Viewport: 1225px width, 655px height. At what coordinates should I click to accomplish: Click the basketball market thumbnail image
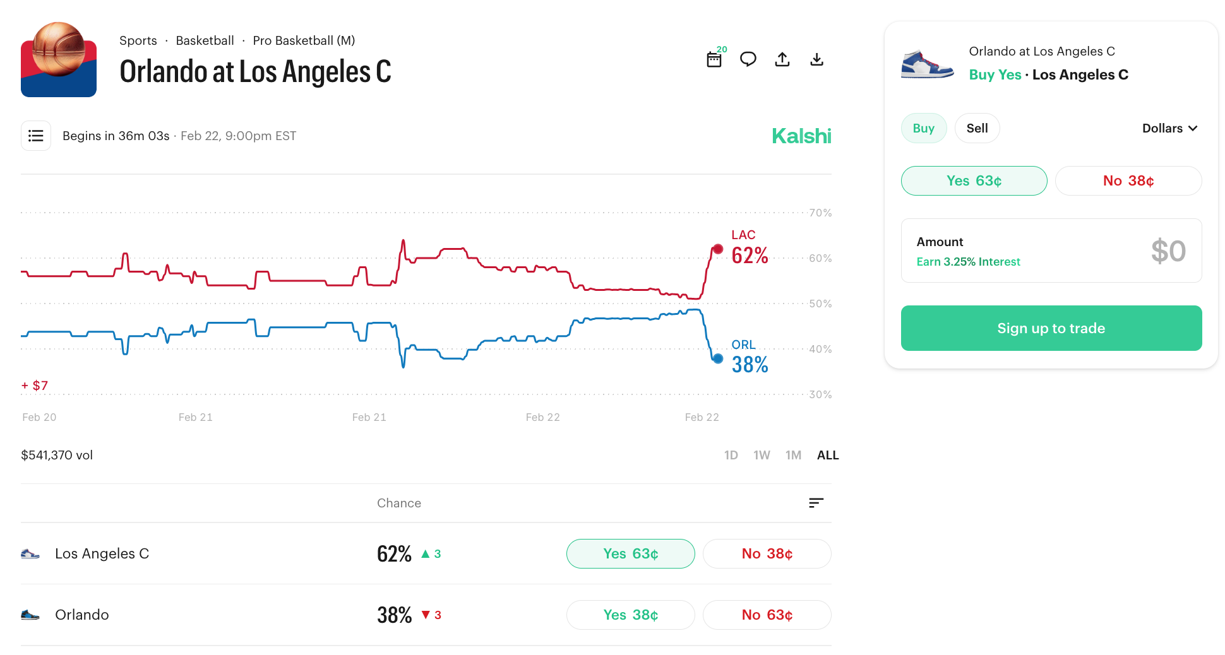59,59
